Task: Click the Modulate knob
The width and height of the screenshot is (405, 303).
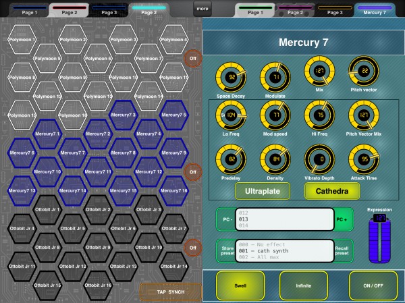Action: pyautogui.click(x=275, y=77)
